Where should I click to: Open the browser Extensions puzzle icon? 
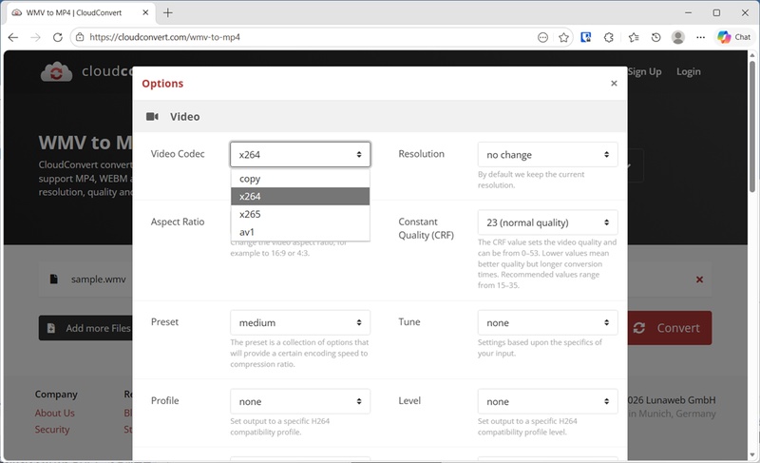pyautogui.click(x=609, y=37)
